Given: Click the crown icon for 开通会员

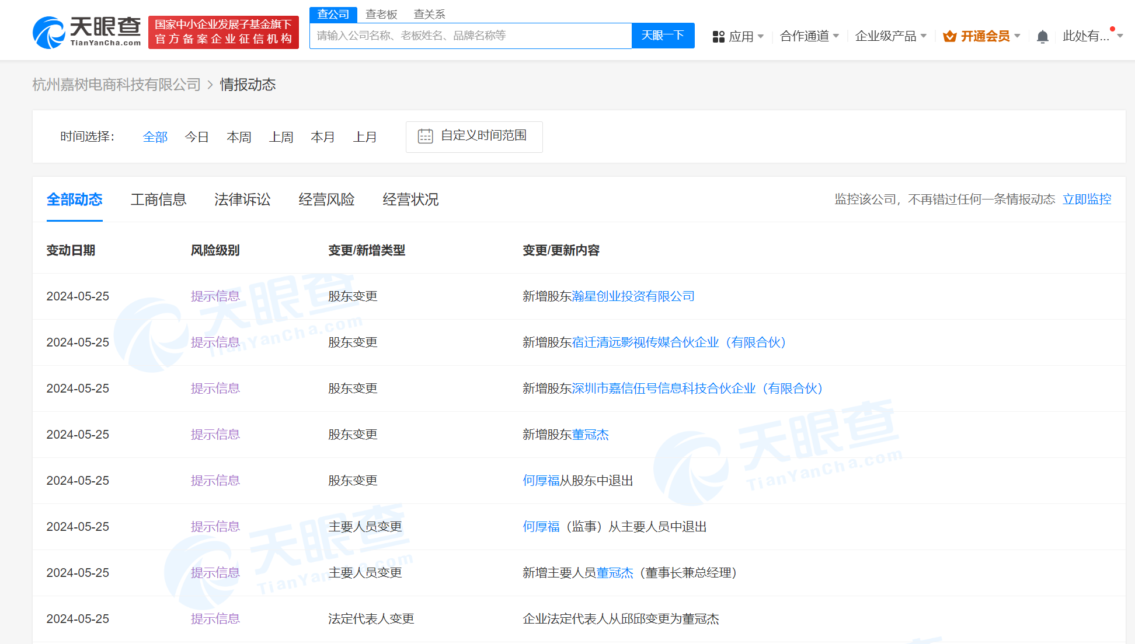Looking at the screenshot, I should pyautogui.click(x=949, y=36).
